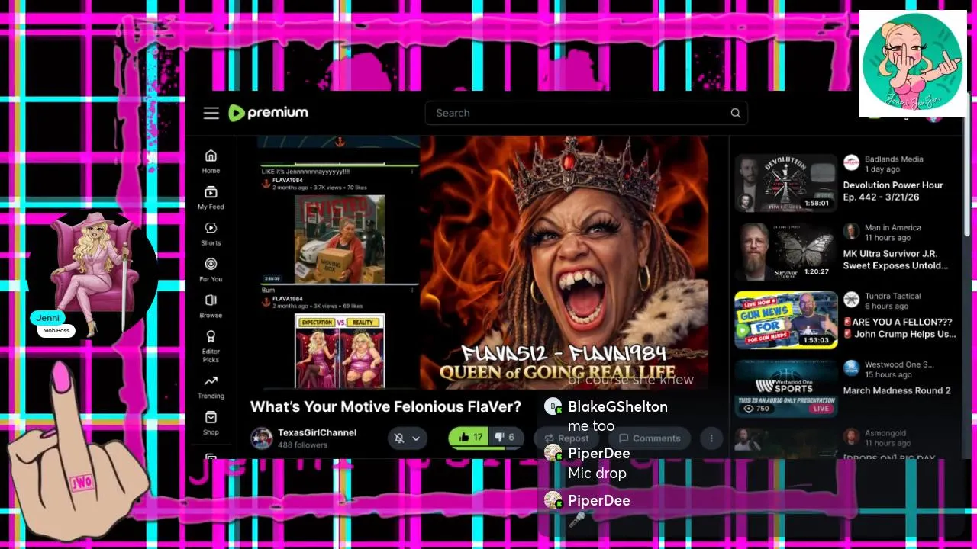This screenshot has width=977, height=549.
Task: Click the 'Mic drop' chat message
Action: point(597,473)
